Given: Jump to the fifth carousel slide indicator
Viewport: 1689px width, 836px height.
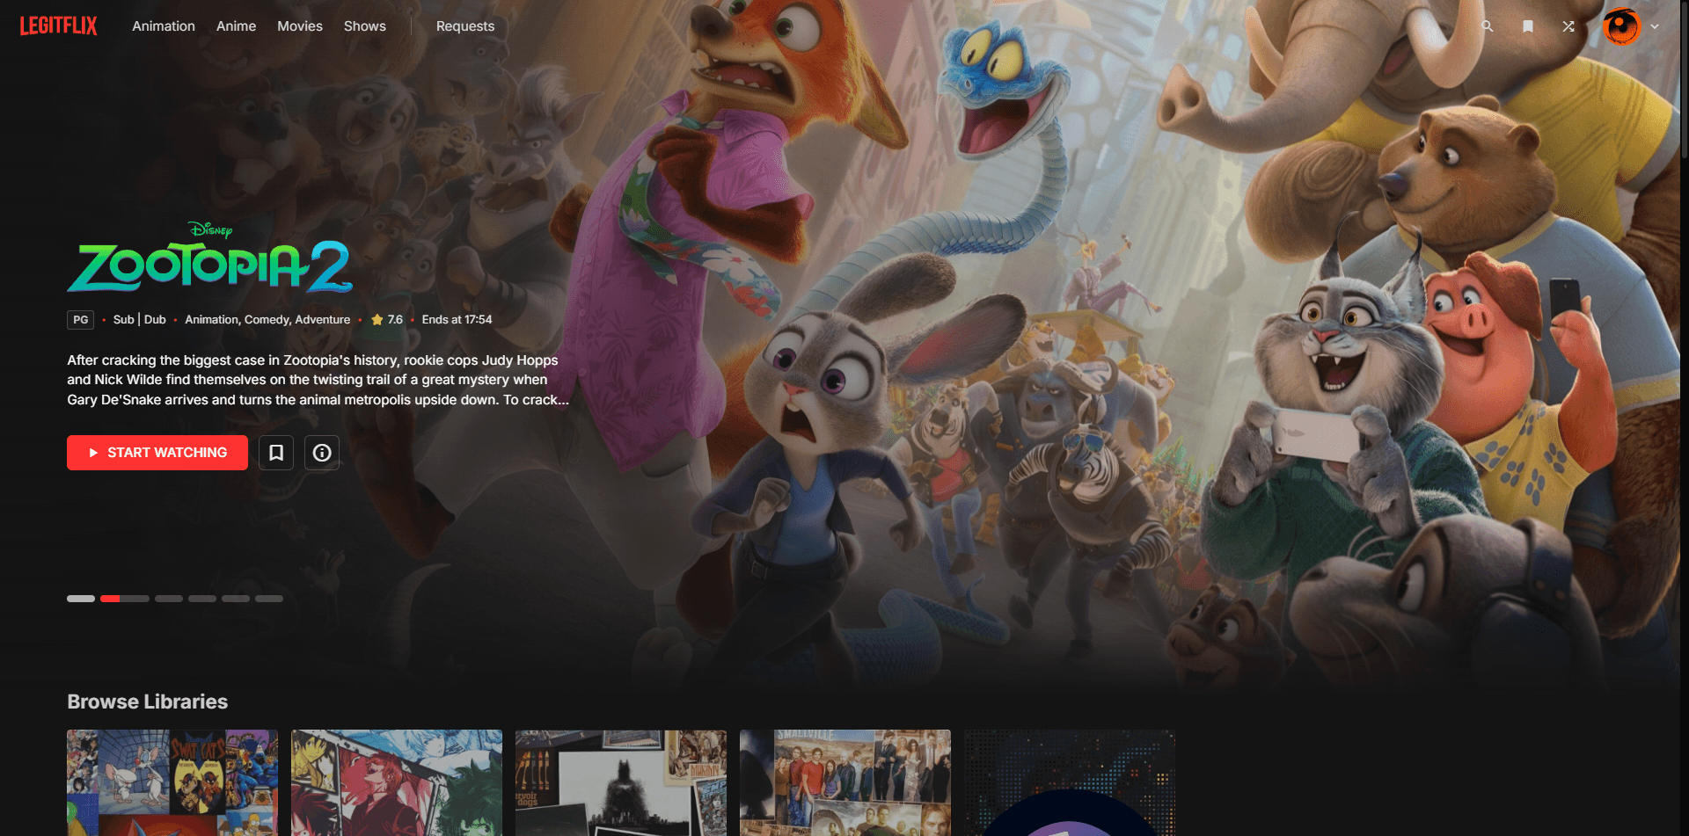Looking at the screenshot, I should tap(236, 599).
